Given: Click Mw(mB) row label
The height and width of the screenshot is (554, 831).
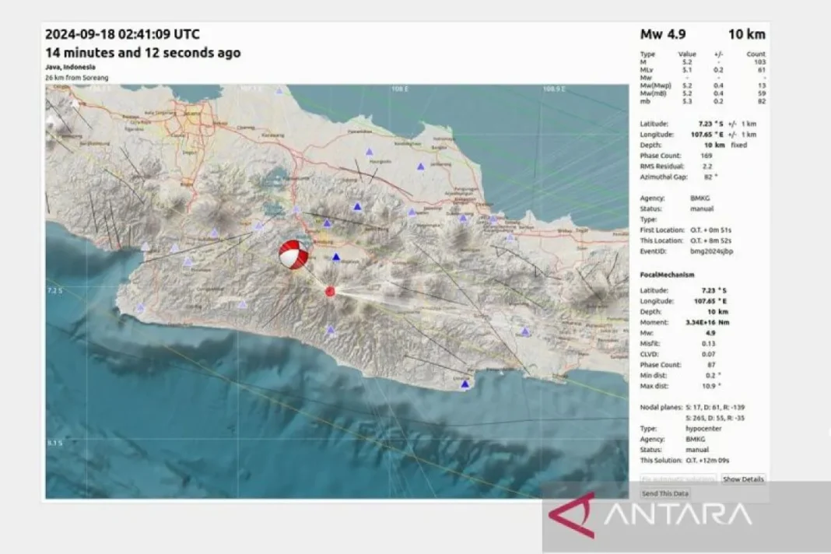Looking at the screenshot, I should click(x=654, y=93).
